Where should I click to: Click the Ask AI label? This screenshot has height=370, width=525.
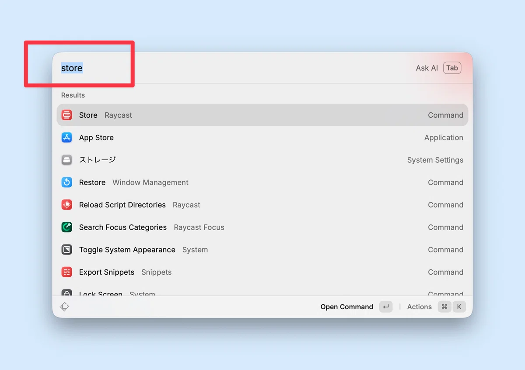point(427,68)
